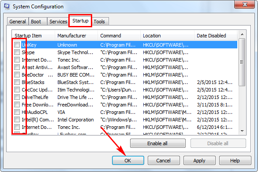Open the Services tab
The image size is (258, 172).
[x=58, y=22]
